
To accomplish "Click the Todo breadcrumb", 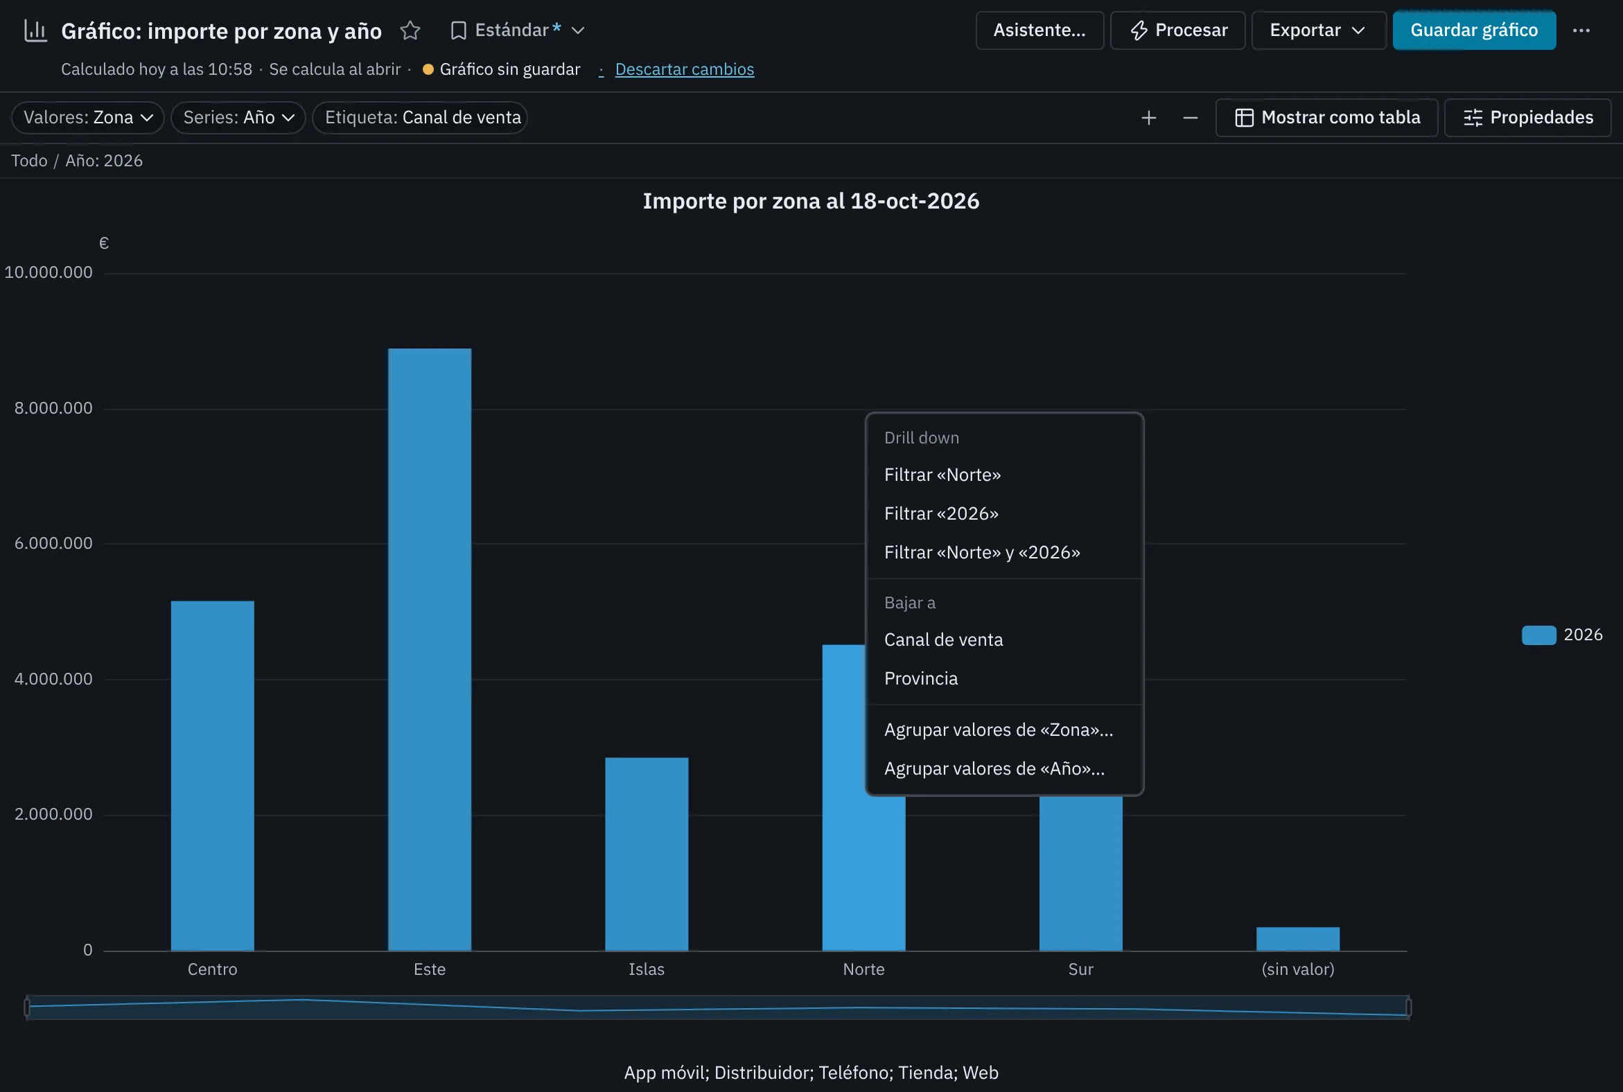I will click(29, 161).
